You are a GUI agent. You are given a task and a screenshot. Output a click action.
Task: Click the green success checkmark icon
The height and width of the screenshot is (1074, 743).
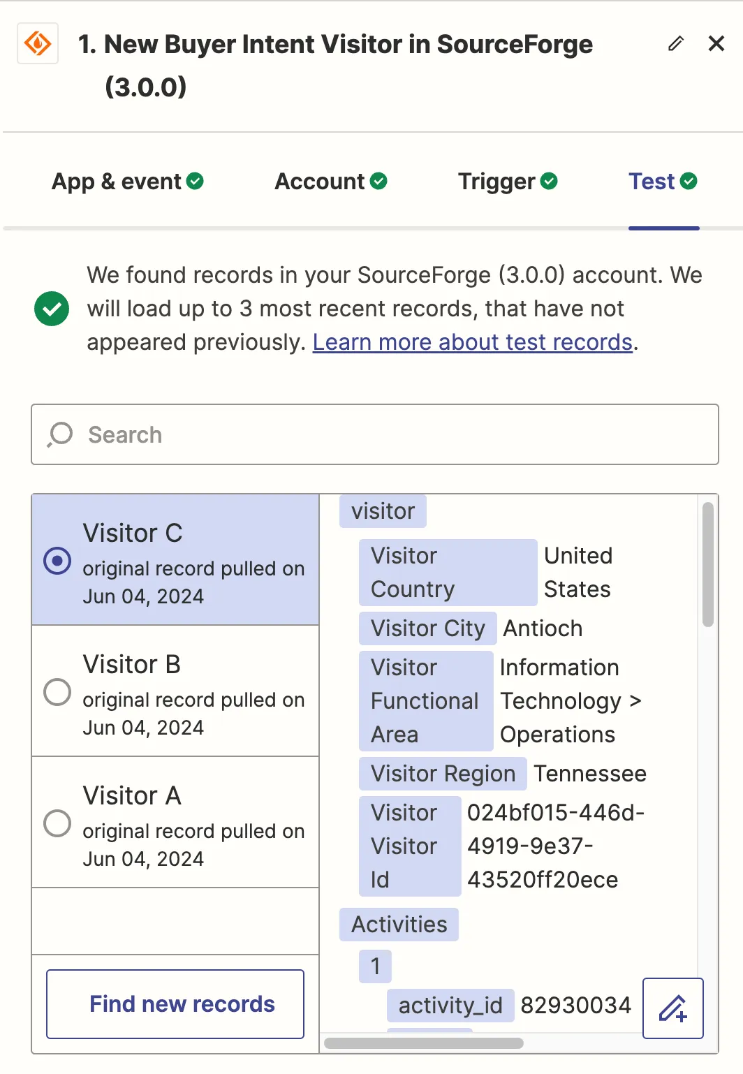(52, 309)
